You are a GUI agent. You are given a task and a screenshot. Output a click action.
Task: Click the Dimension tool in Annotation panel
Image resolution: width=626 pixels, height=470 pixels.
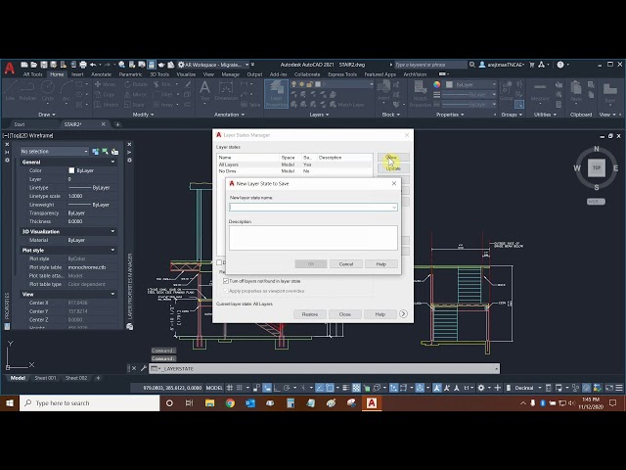(x=226, y=91)
